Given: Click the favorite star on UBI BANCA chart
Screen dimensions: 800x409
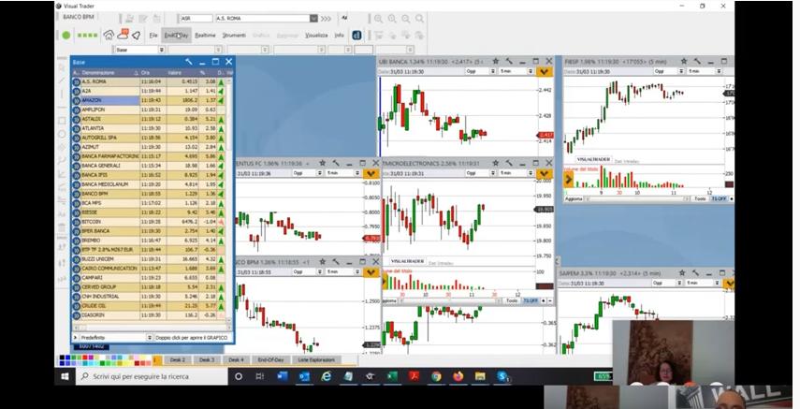Looking at the screenshot, I should pos(495,61).
